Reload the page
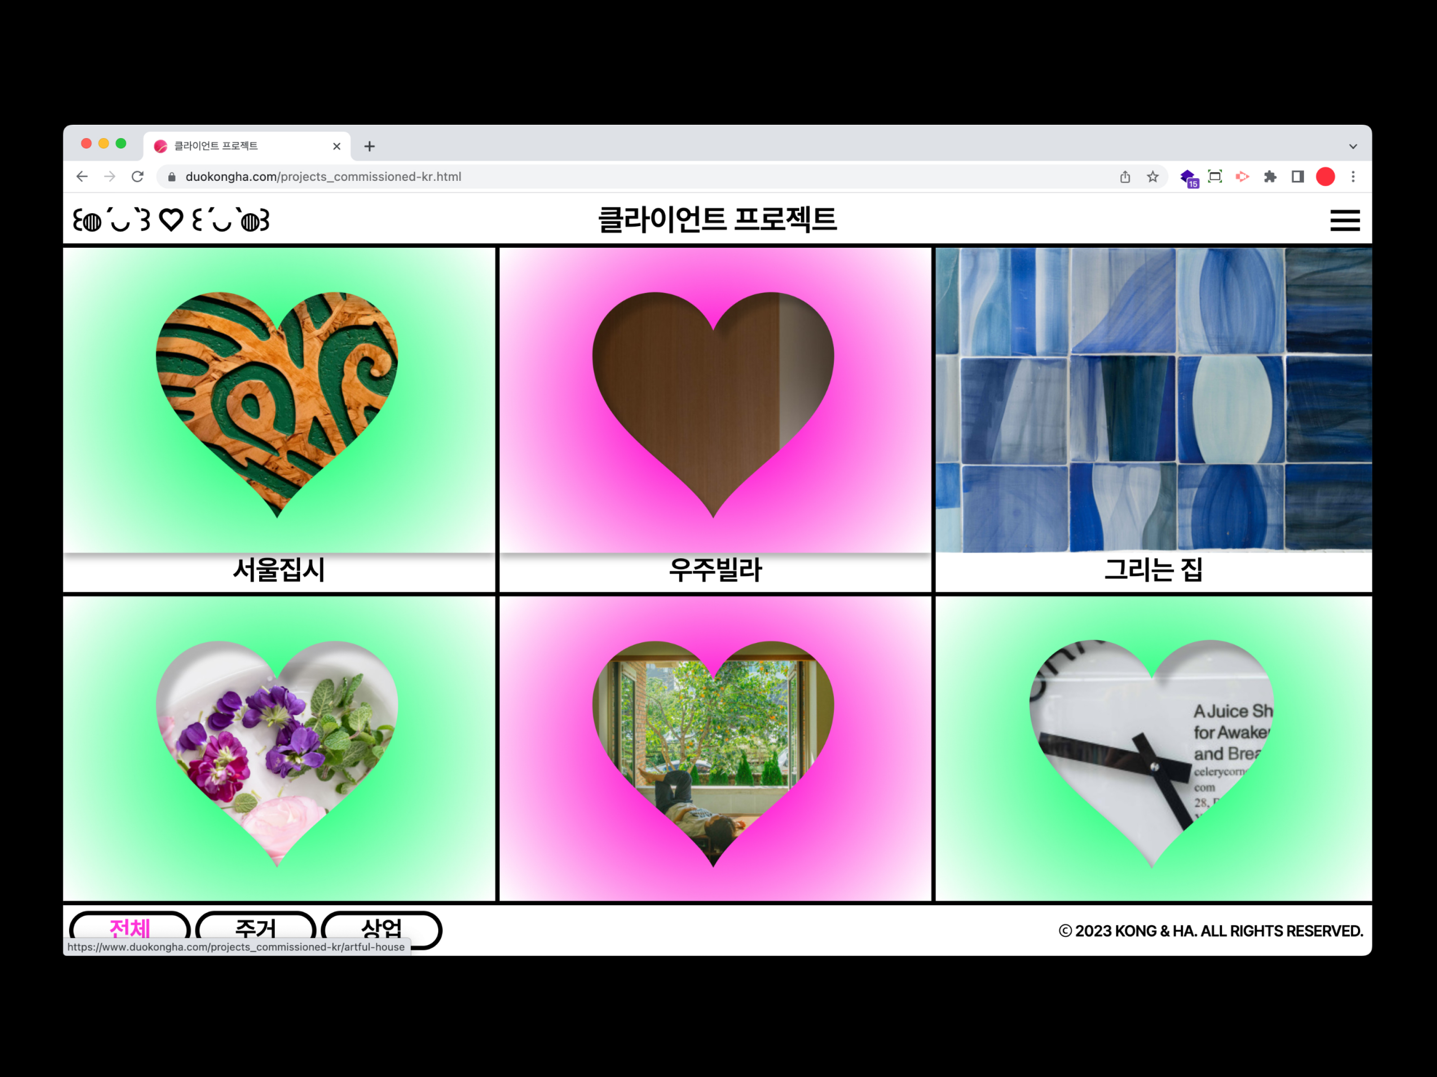The image size is (1437, 1077). (x=137, y=176)
